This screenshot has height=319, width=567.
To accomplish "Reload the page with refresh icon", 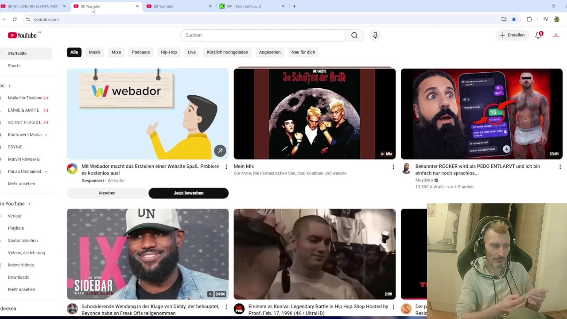I will click(15, 19).
